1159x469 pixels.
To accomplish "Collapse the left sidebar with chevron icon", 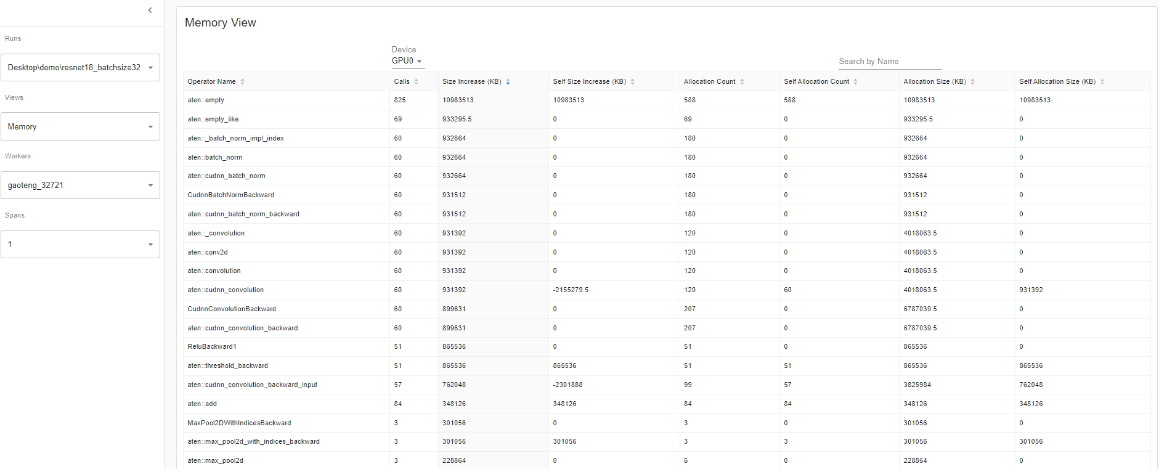I will coord(150,10).
